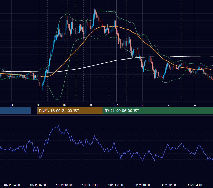Click the 10/31 20:00 date label
213x188 pixels.
tap(90, 185)
